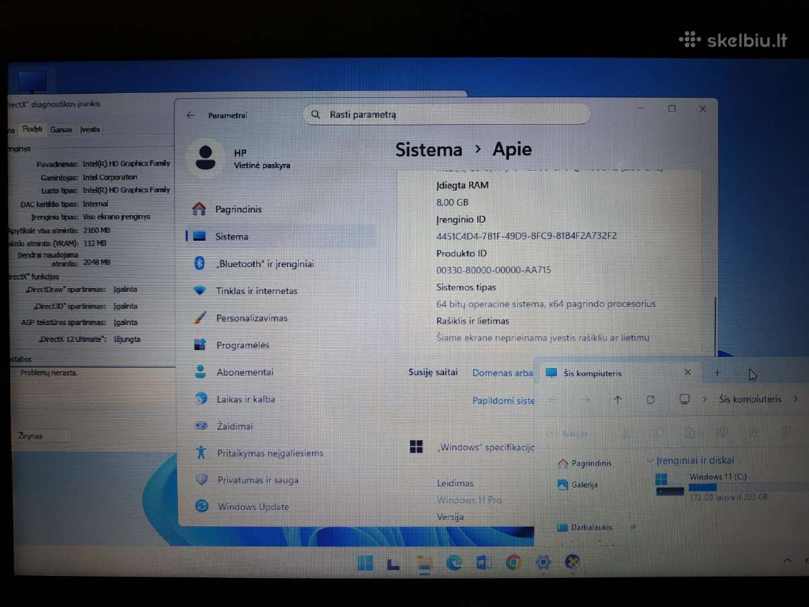
Task: Go up one folder in Explorer
Action: [x=618, y=400]
